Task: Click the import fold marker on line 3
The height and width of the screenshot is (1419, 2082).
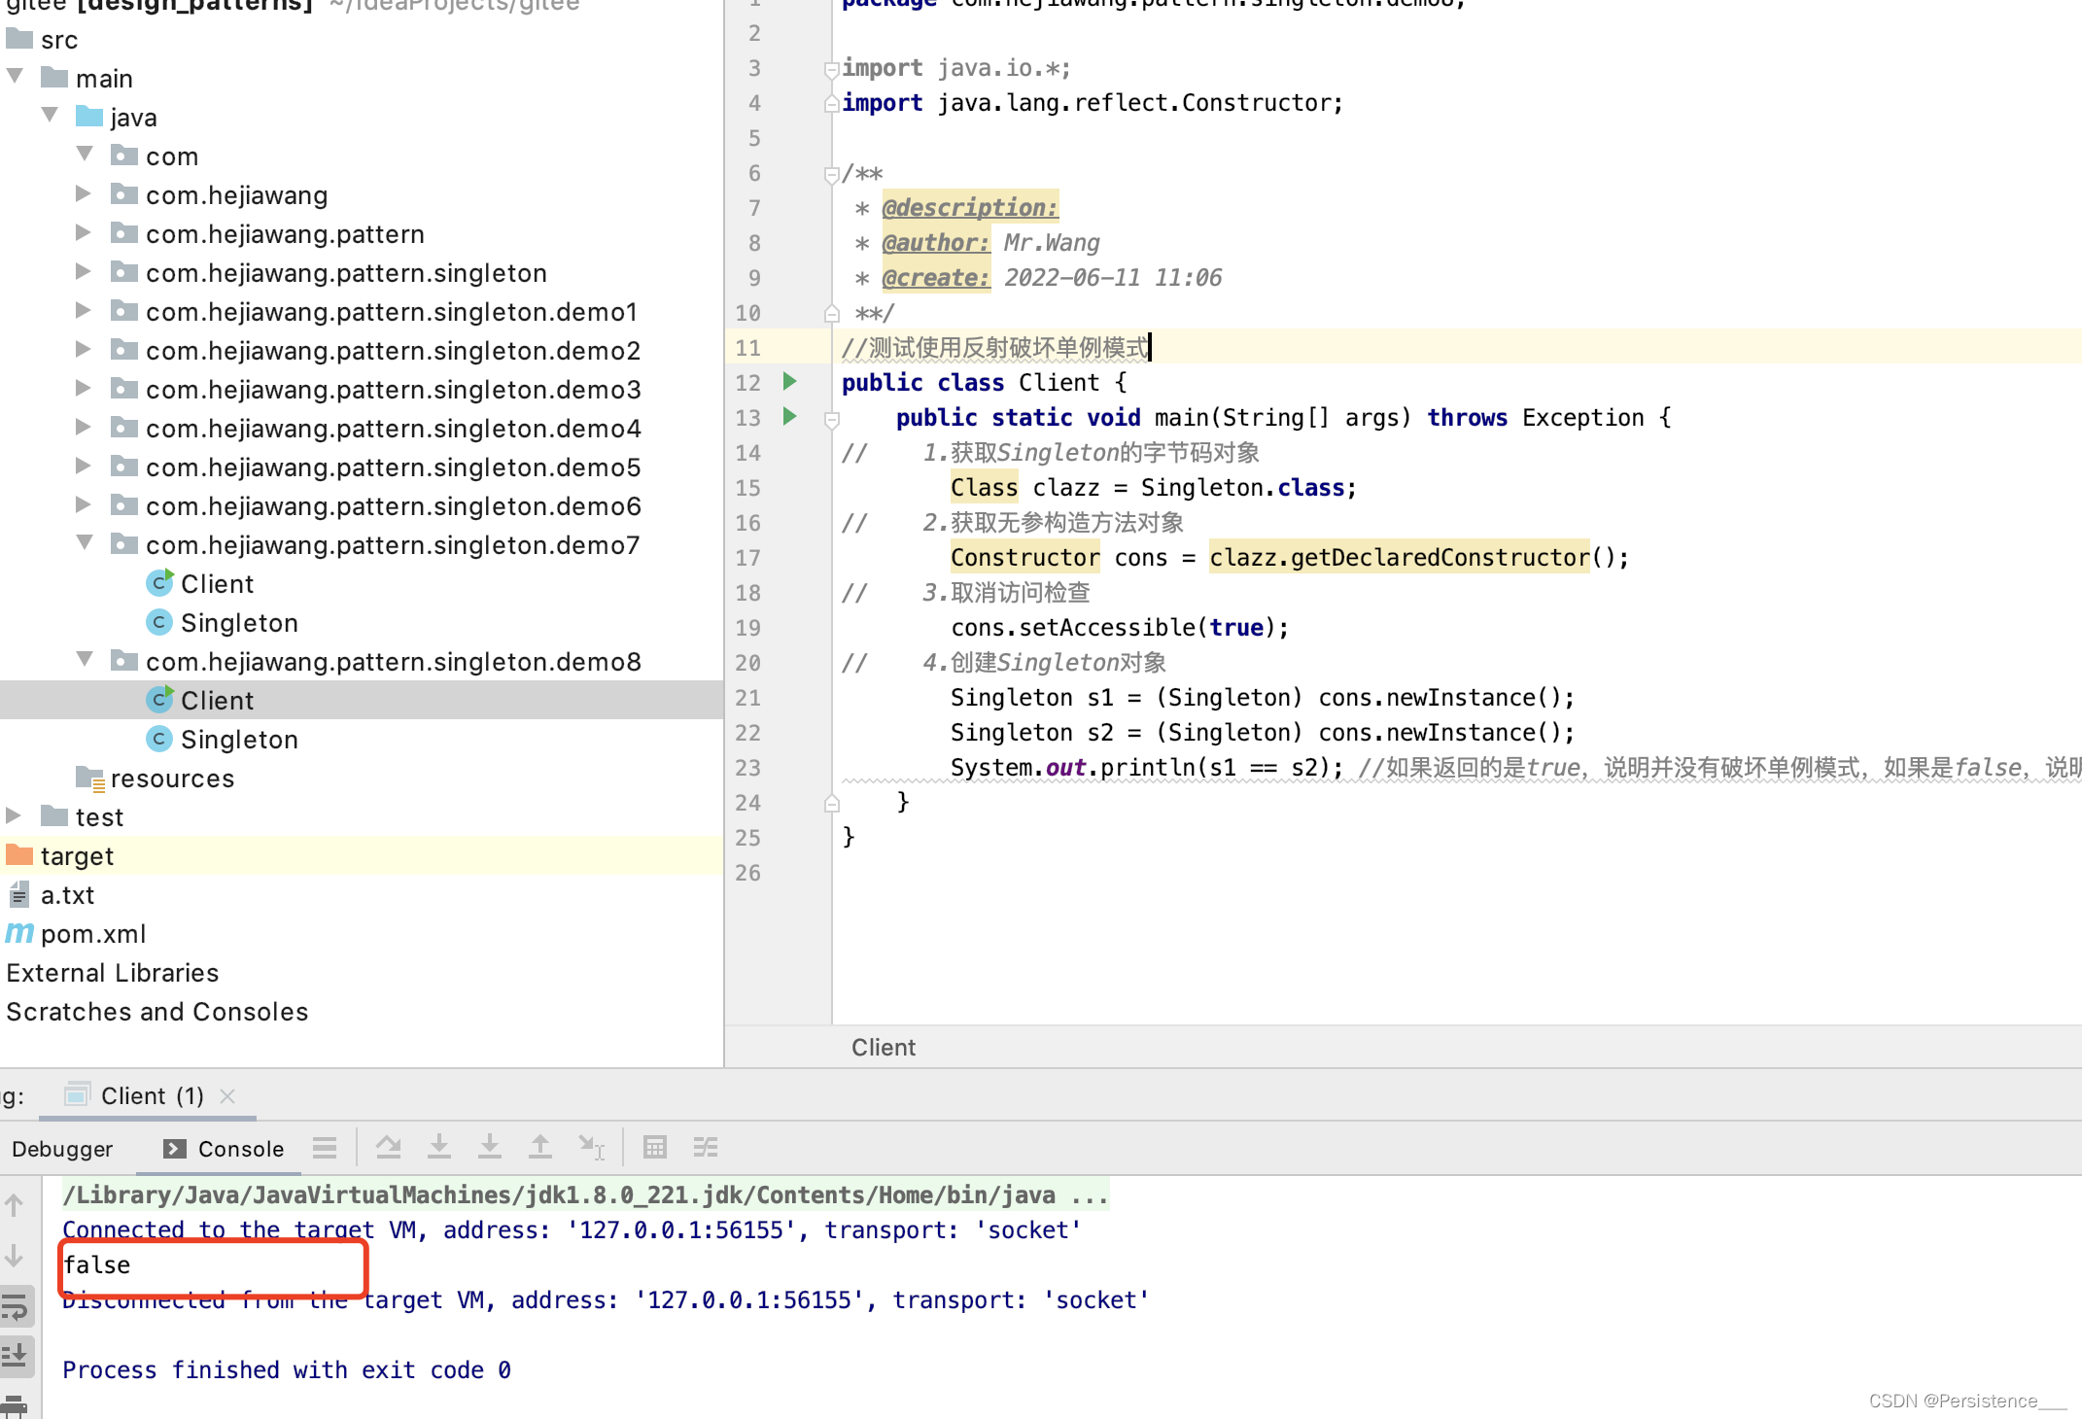Action: click(832, 69)
